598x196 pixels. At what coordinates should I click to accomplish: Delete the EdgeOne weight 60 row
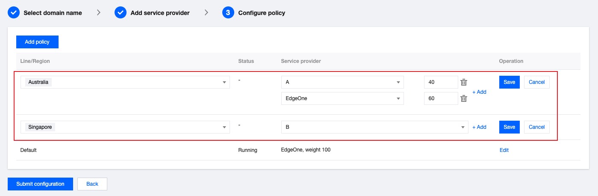(463, 99)
